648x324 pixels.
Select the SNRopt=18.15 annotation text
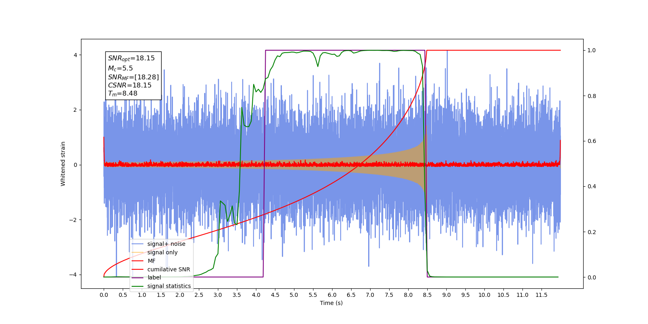pos(131,58)
